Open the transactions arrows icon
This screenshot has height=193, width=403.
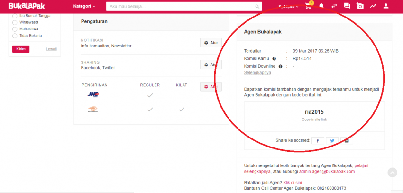pos(334,6)
